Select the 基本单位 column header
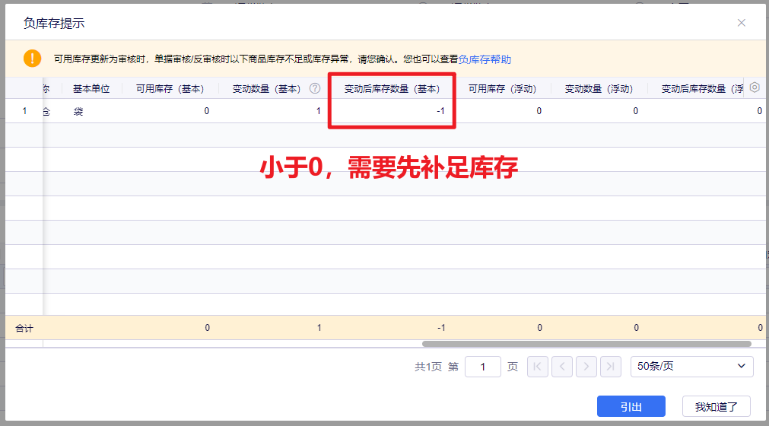 tap(91, 88)
